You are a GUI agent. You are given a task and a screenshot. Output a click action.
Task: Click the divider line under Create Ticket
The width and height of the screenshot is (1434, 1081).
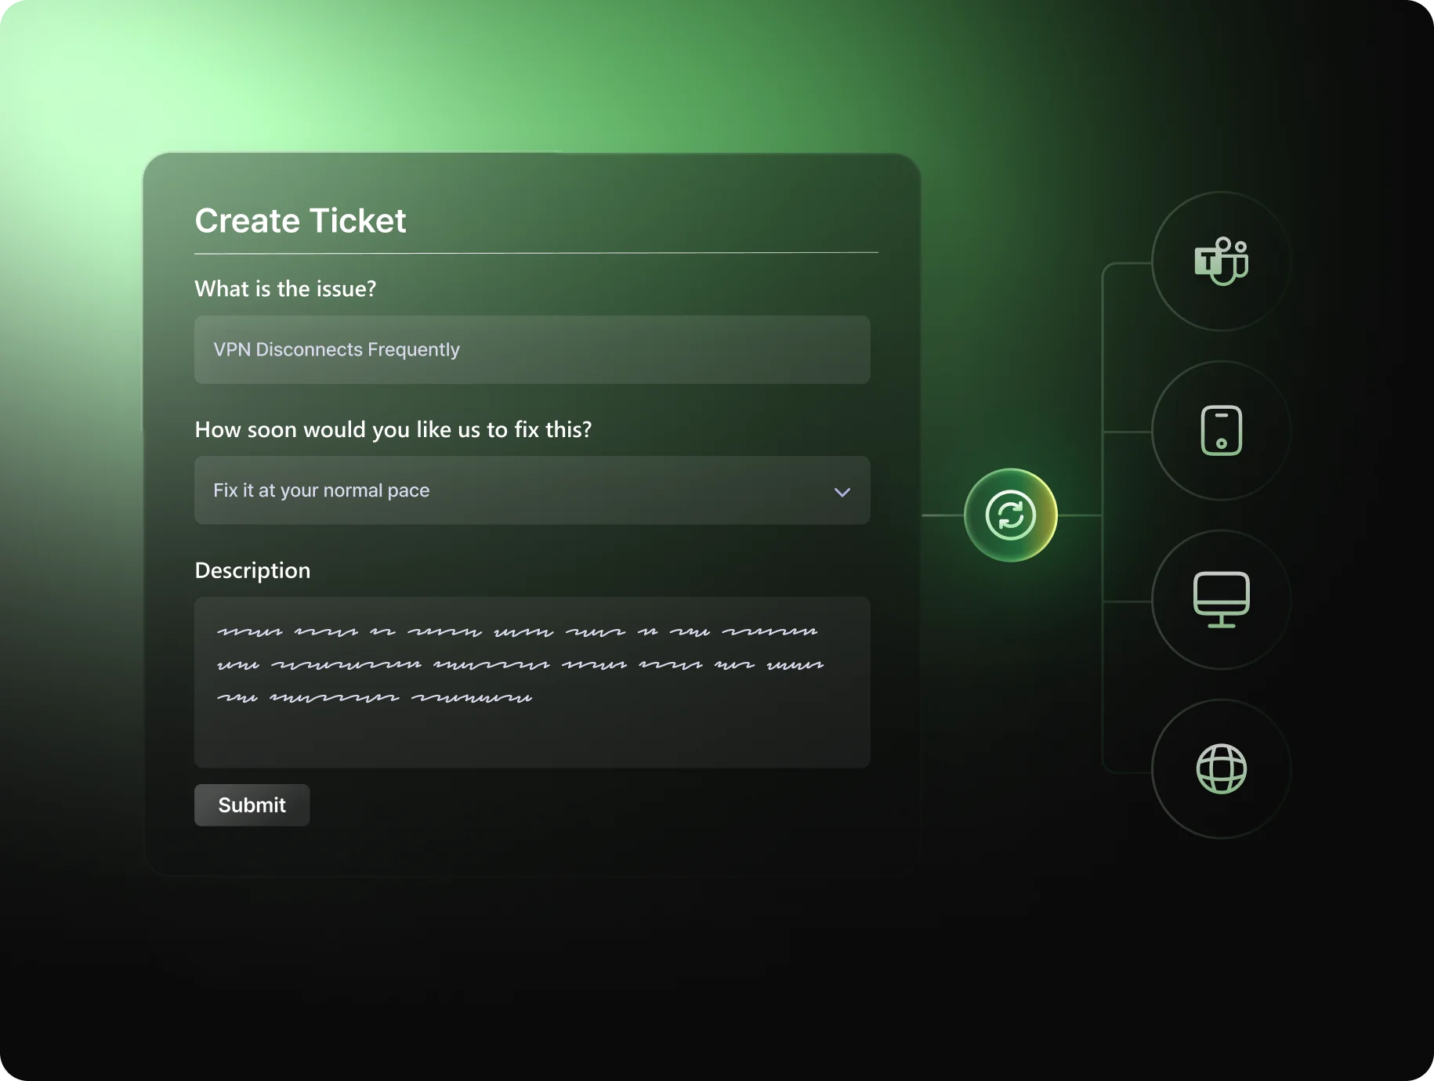pos(536,253)
